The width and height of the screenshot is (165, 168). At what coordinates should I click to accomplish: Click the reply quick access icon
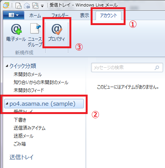pos(27,5)
